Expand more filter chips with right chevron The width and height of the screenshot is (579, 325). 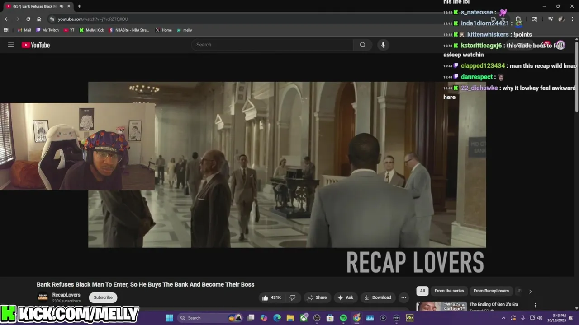pos(530,291)
